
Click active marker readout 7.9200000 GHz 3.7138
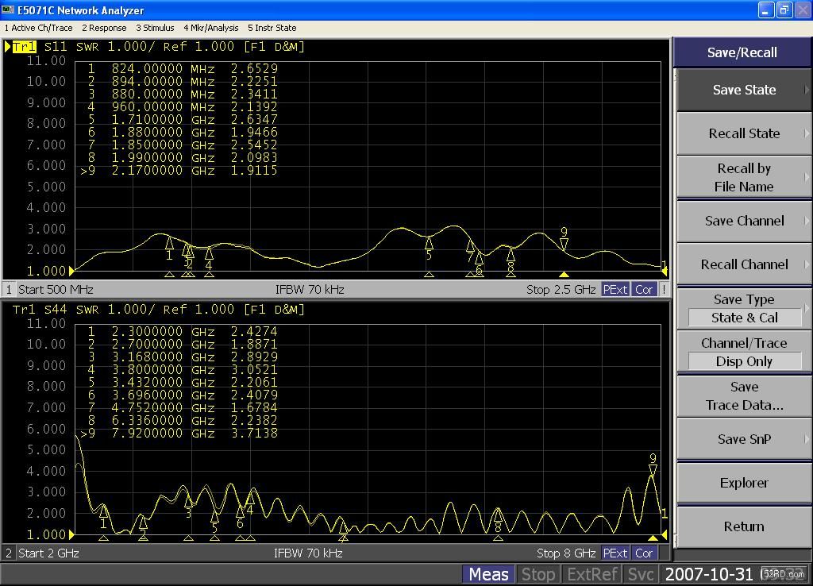(x=179, y=433)
